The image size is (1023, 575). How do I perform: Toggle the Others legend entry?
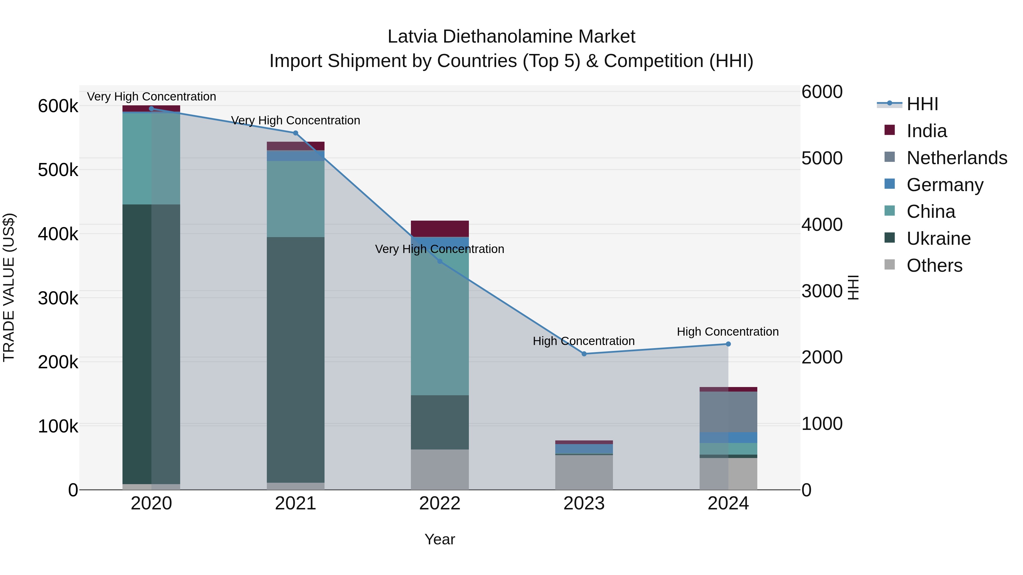coord(924,265)
